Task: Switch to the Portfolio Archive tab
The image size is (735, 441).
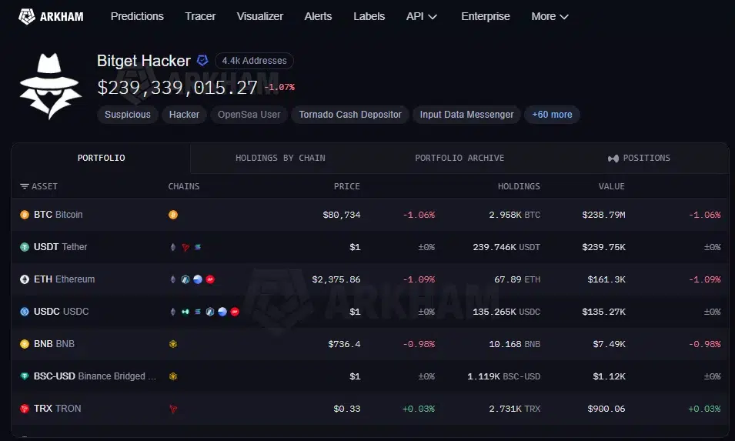Action: [459, 158]
